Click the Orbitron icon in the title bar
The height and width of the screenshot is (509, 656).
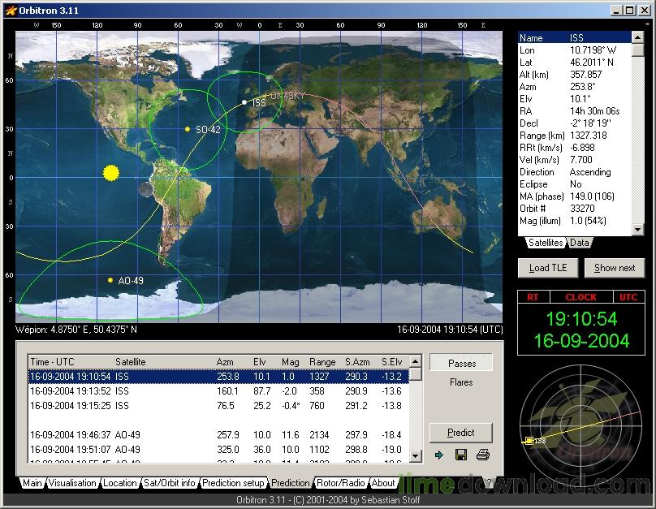tap(11, 11)
